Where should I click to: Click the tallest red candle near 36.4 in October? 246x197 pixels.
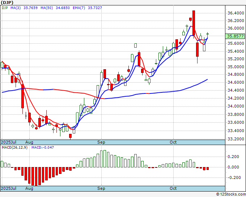point(194,23)
